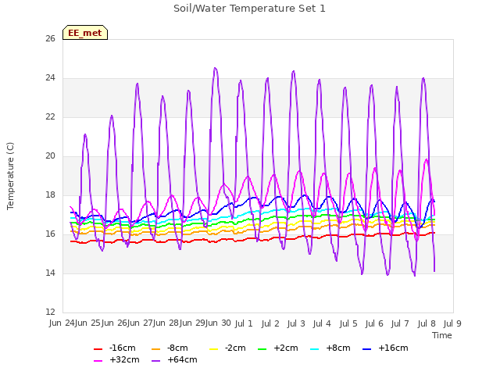Click the Jun 30 x-axis tick label
Viewport: 500px width, 375px height.
(x=218, y=323)
